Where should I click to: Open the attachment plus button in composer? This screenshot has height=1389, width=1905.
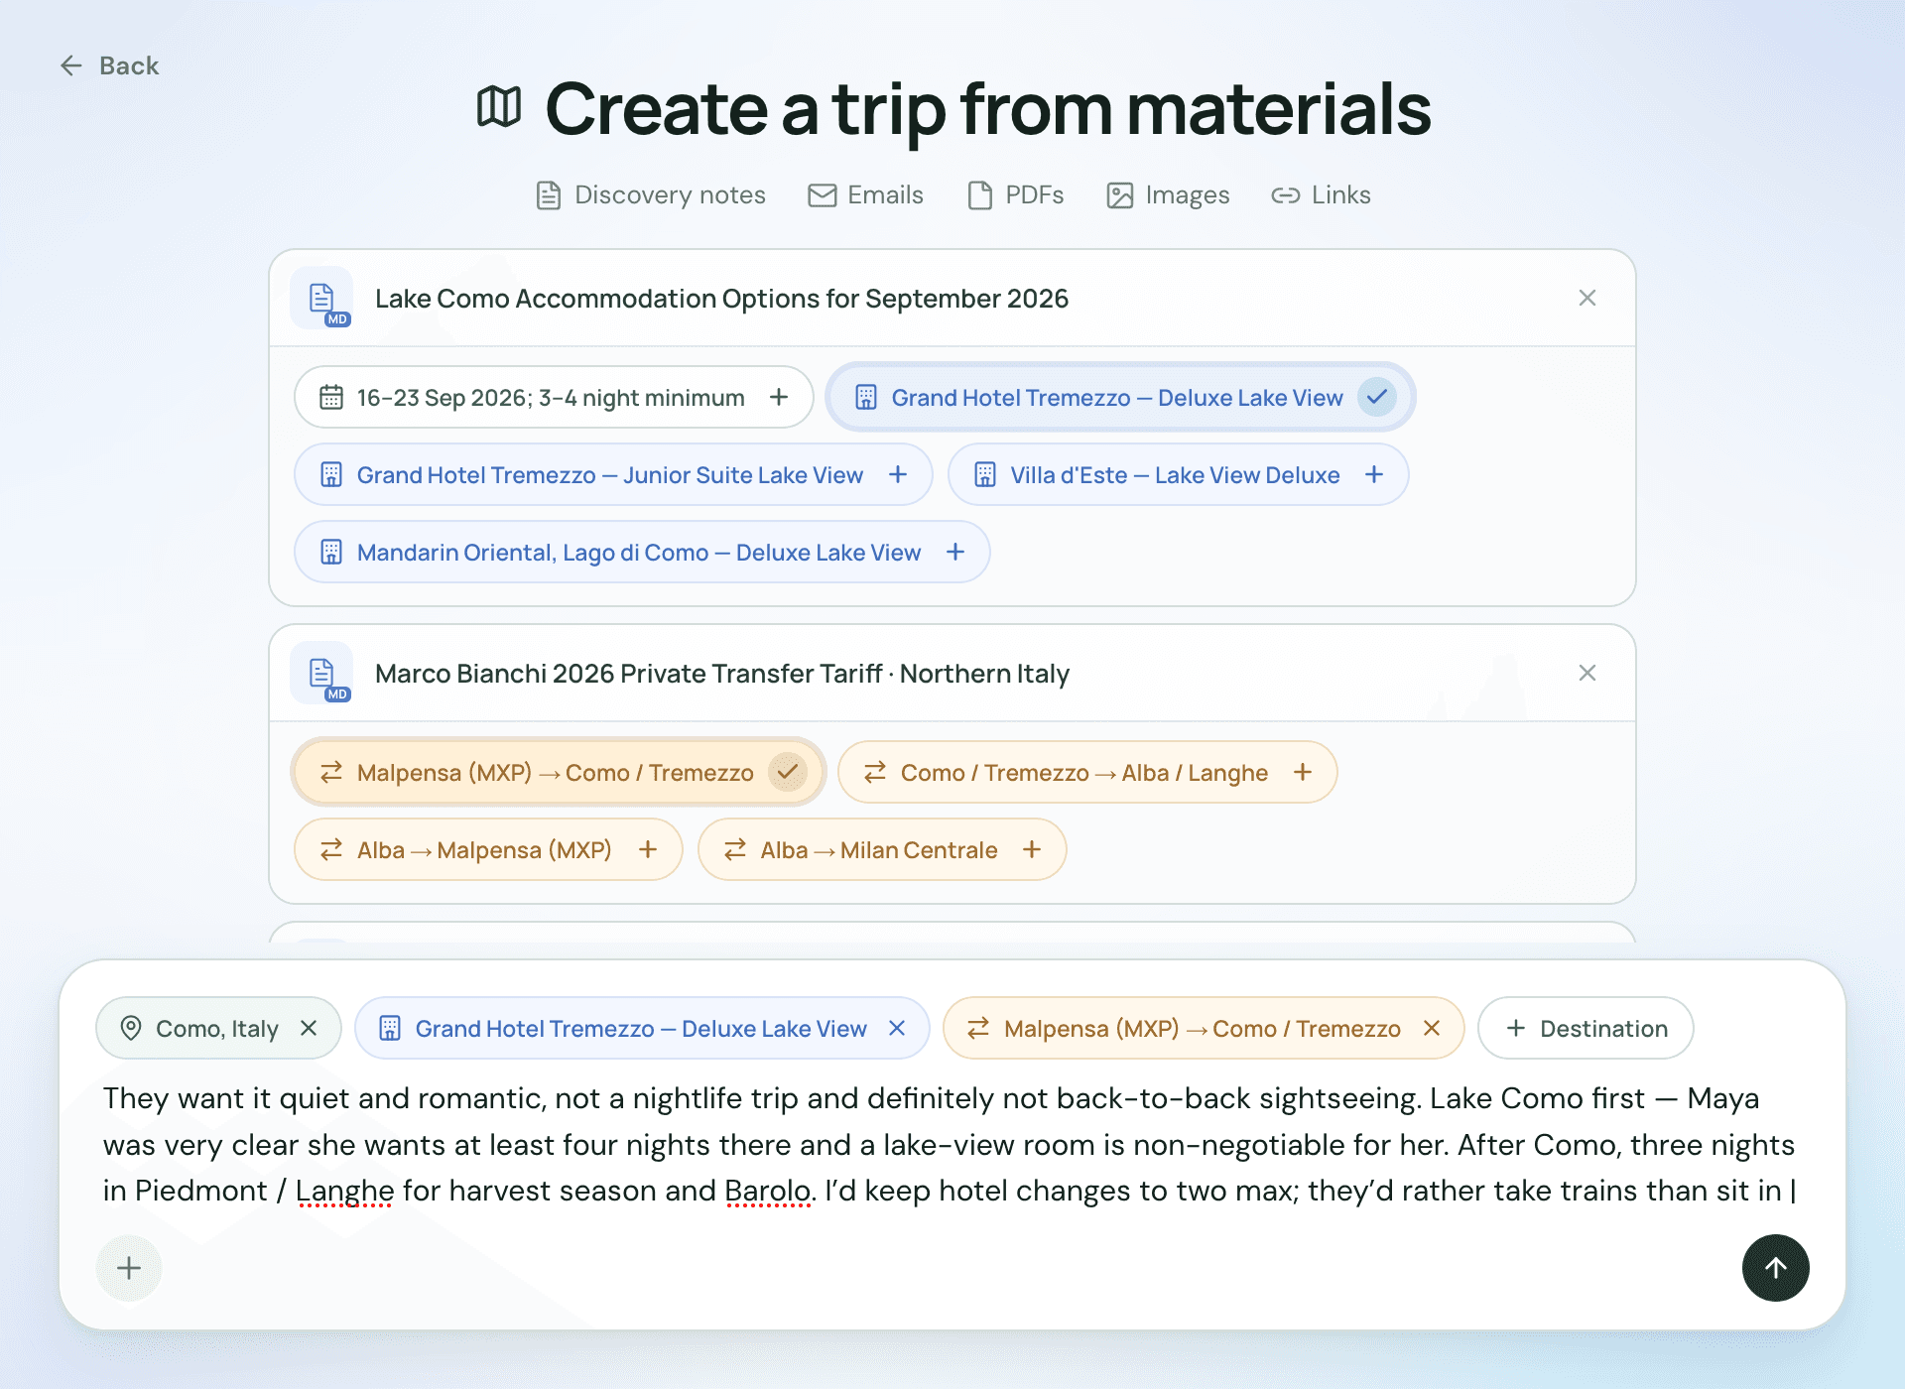coord(129,1268)
